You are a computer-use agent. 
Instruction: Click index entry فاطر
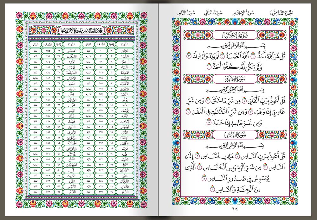(x=72, y=89)
